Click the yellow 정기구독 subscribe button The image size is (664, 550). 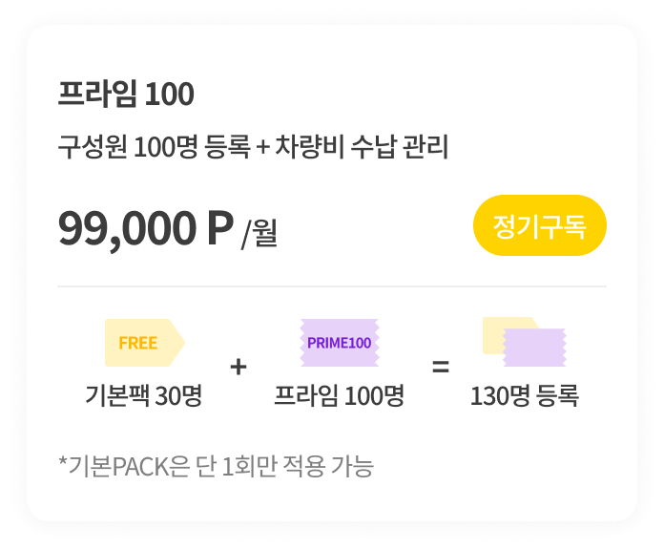coord(540,225)
